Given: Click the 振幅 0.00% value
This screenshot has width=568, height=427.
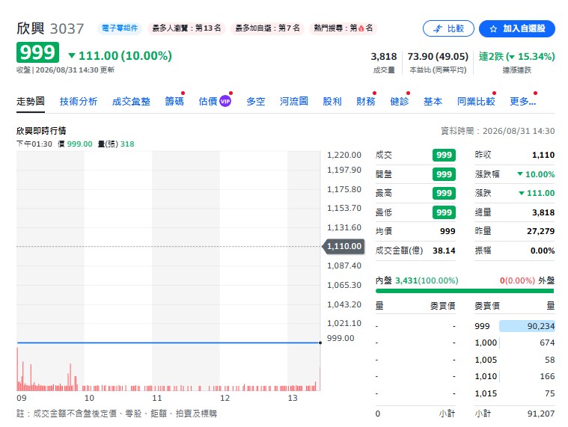Looking at the screenshot, I should tap(543, 251).
